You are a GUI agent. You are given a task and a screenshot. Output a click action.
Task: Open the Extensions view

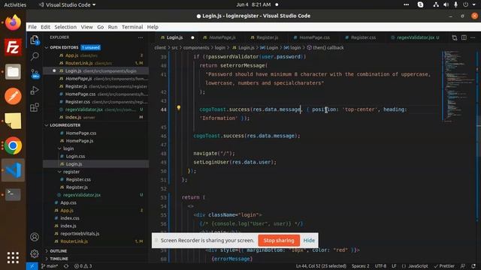(x=35, y=107)
